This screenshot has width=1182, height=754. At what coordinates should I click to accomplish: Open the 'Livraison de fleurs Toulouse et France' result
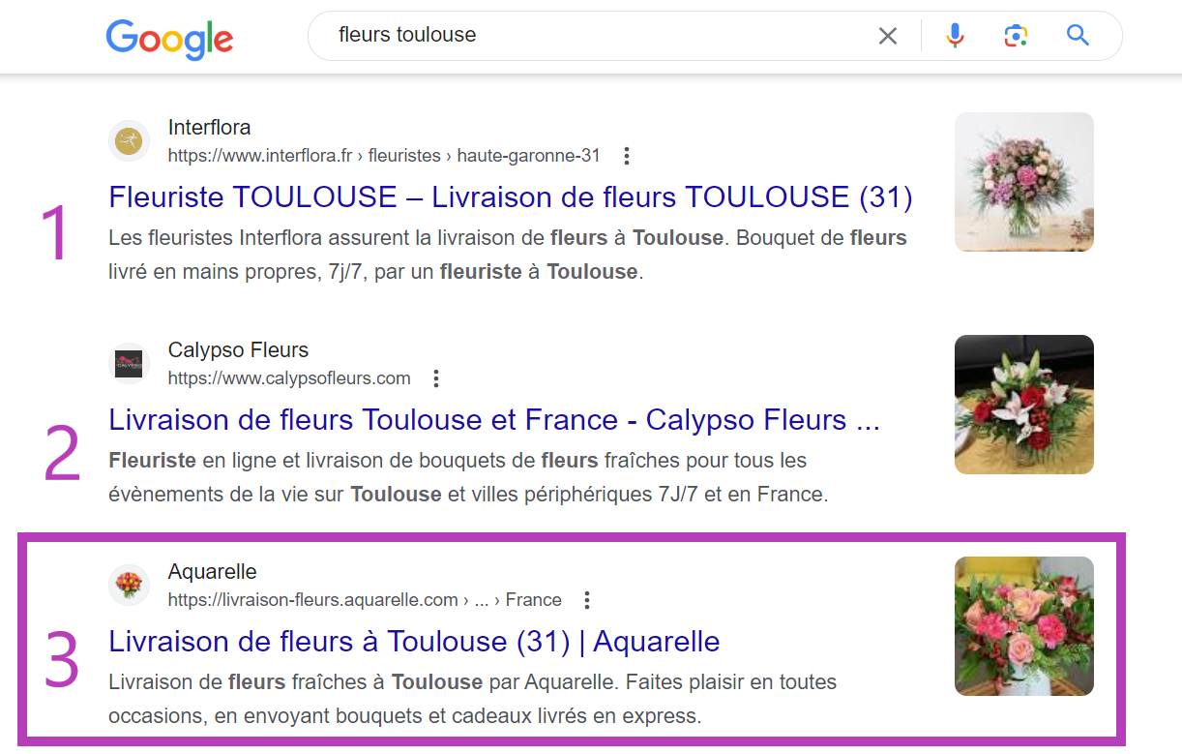click(493, 420)
